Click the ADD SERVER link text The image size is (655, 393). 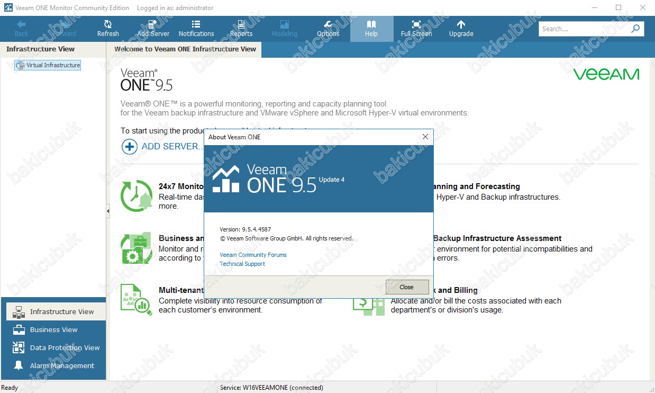[171, 146]
